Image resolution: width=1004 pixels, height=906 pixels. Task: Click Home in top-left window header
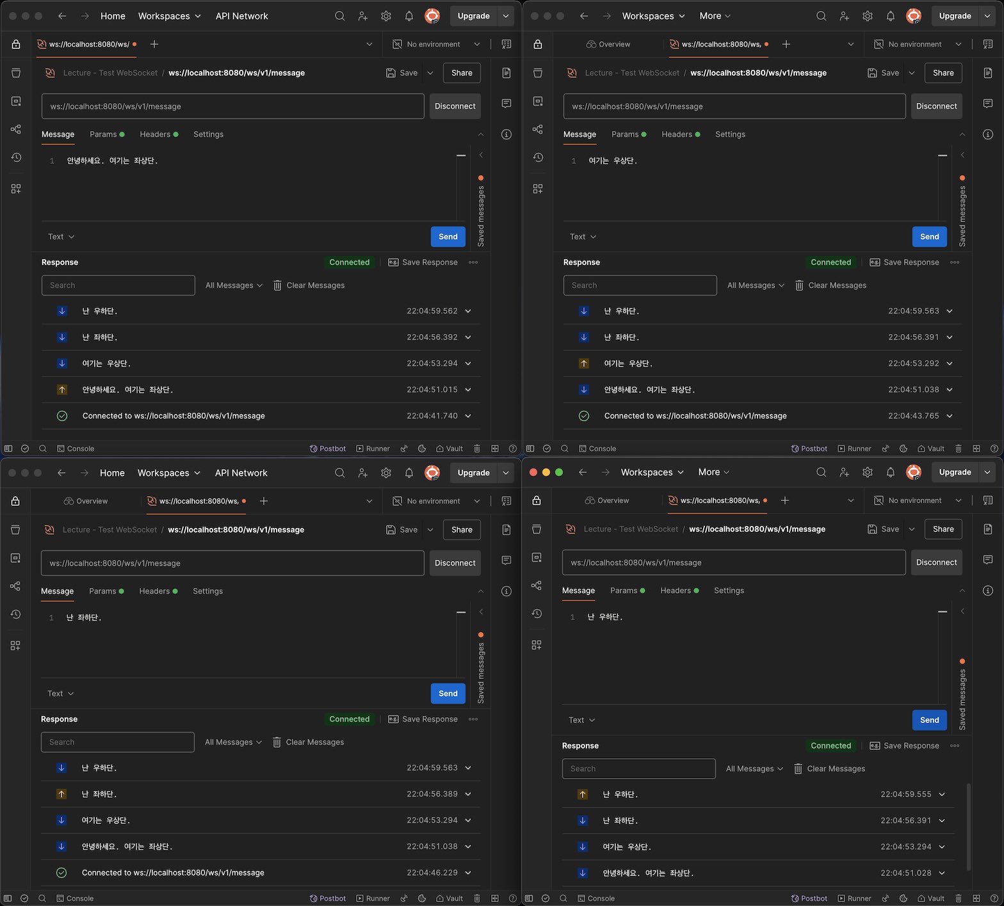pos(113,16)
